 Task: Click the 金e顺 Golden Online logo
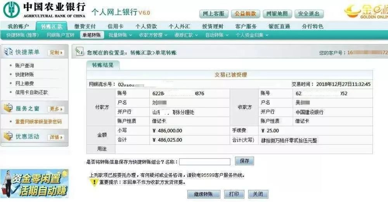click(x=366, y=12)
